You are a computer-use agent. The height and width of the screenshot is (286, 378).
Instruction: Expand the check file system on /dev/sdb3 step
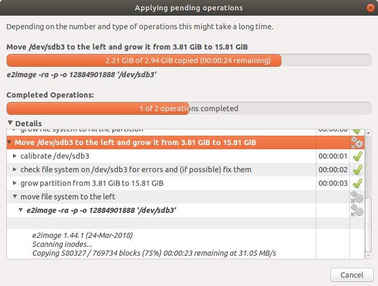pyautogui.click(x=15, y=170)
